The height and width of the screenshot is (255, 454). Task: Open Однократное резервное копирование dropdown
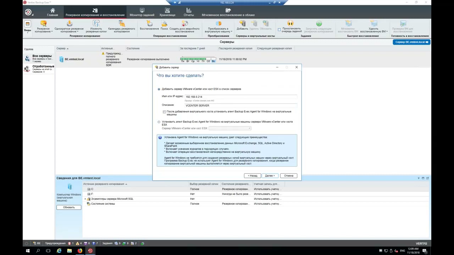[x=69, y=27]
